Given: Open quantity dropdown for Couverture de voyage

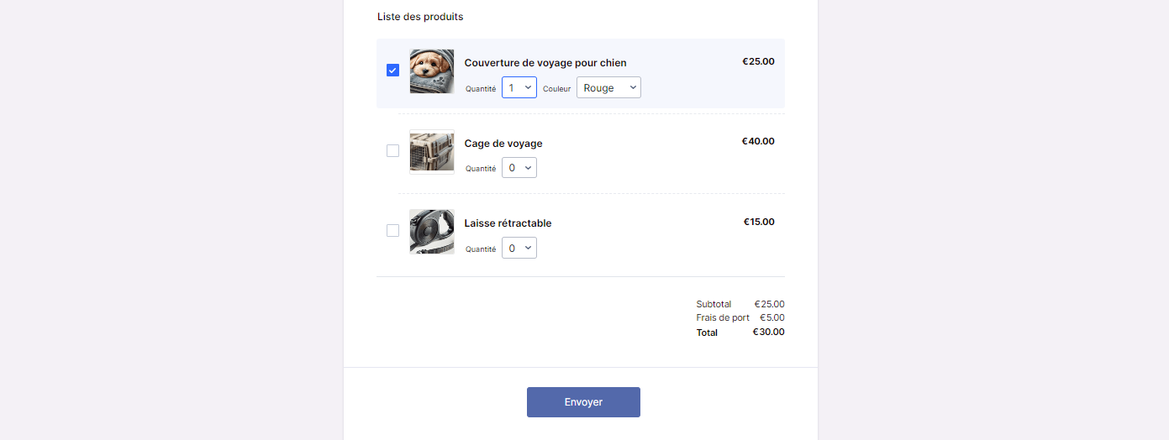Looking at the screenshot, I should 519,87.
